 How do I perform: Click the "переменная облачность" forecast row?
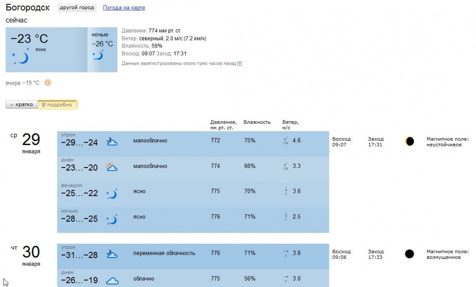click(164, 253)
